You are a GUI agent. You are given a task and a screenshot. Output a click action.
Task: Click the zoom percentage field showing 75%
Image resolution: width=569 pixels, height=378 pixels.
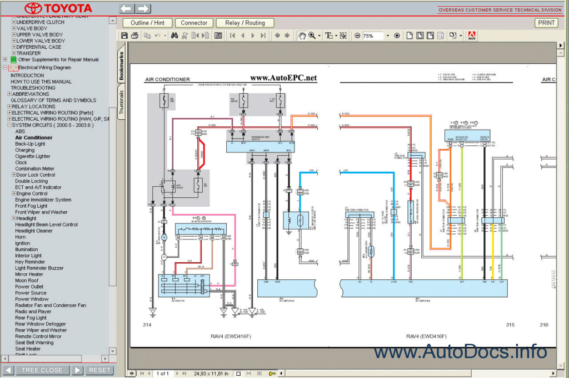[x=373, y=35]
